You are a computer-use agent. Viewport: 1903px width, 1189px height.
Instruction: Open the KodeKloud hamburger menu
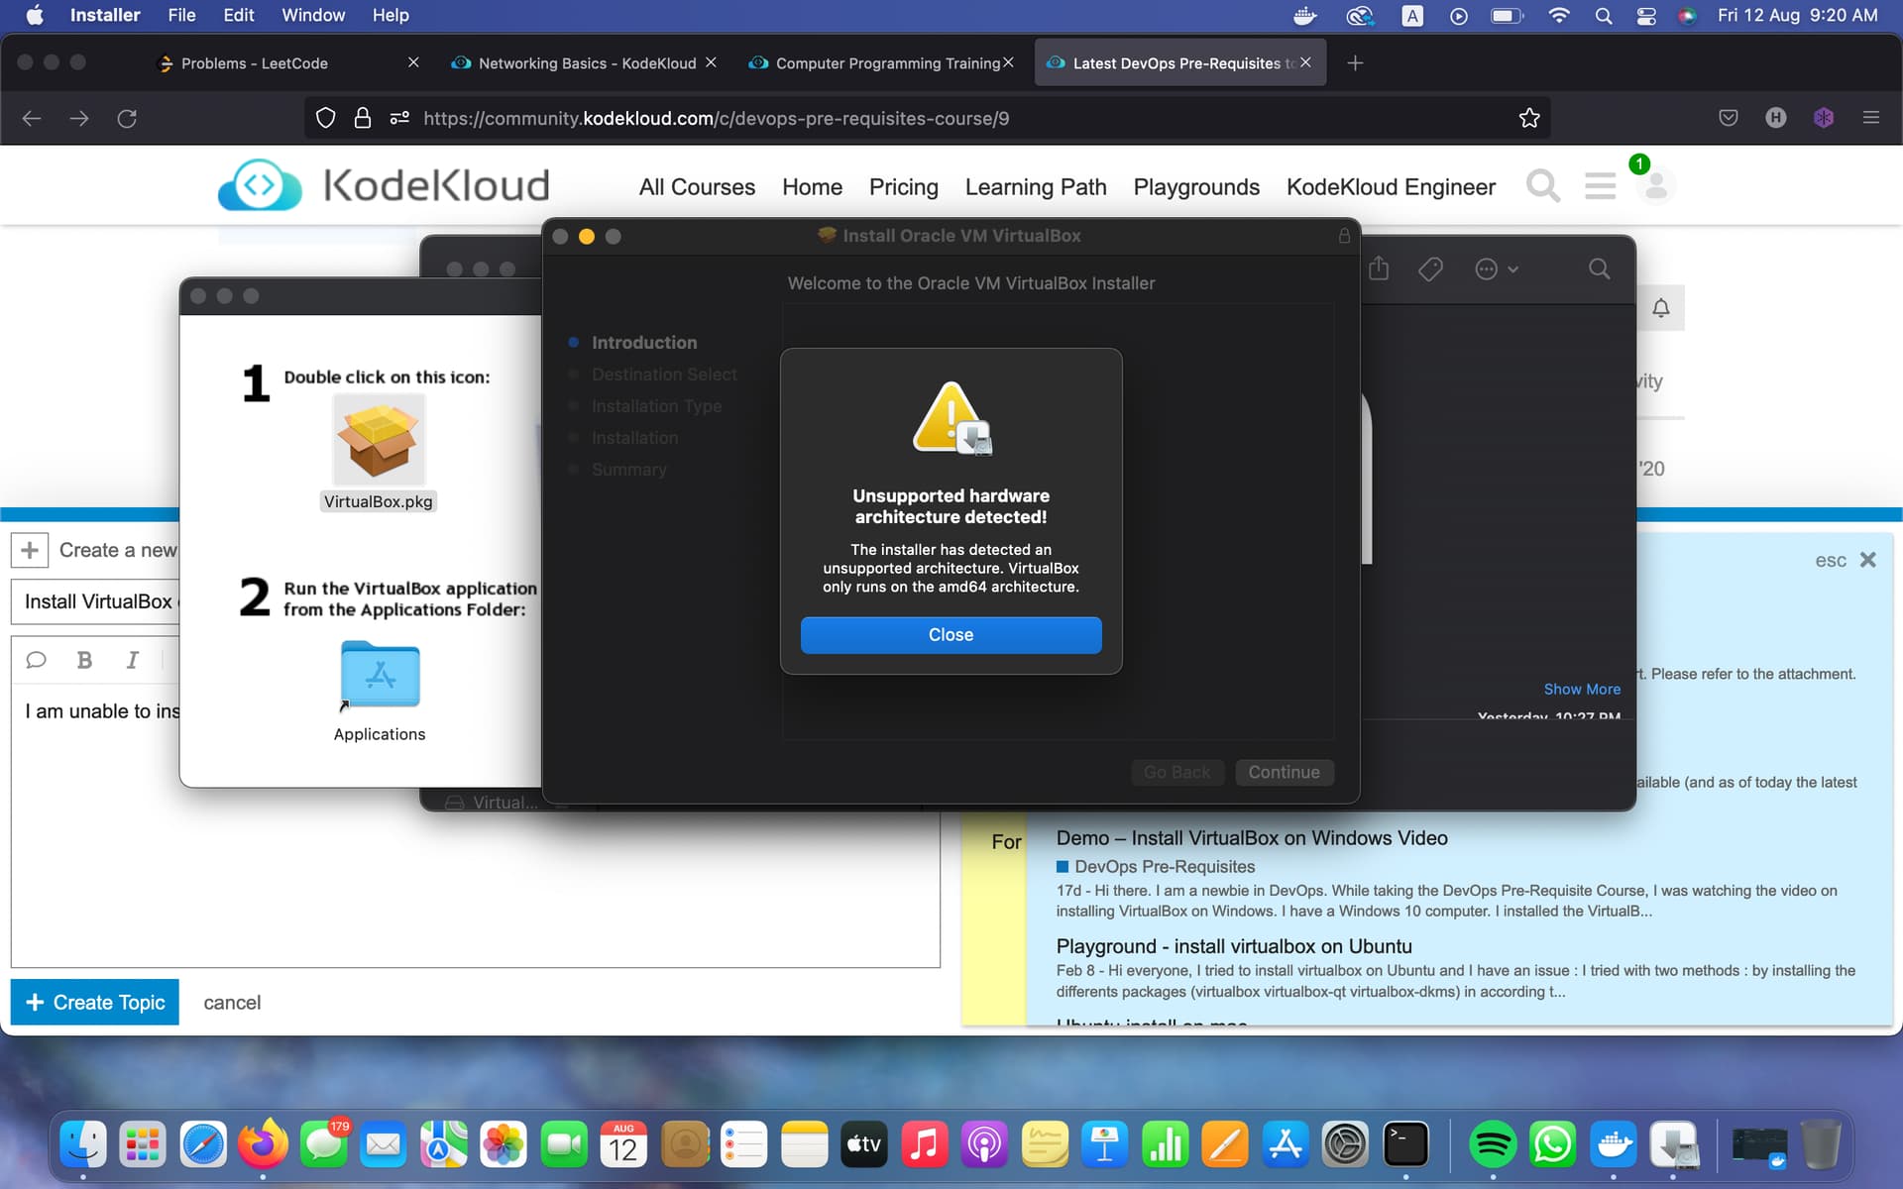click(x=1600, y=186)
